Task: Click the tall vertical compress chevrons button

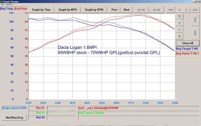Action: point(195,20)
